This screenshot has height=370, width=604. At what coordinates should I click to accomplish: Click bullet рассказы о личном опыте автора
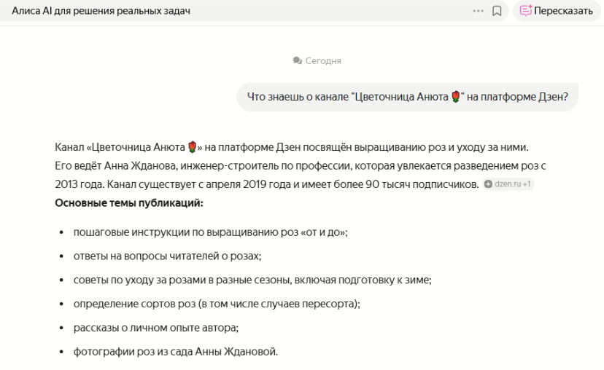click(x=156, y=328)
